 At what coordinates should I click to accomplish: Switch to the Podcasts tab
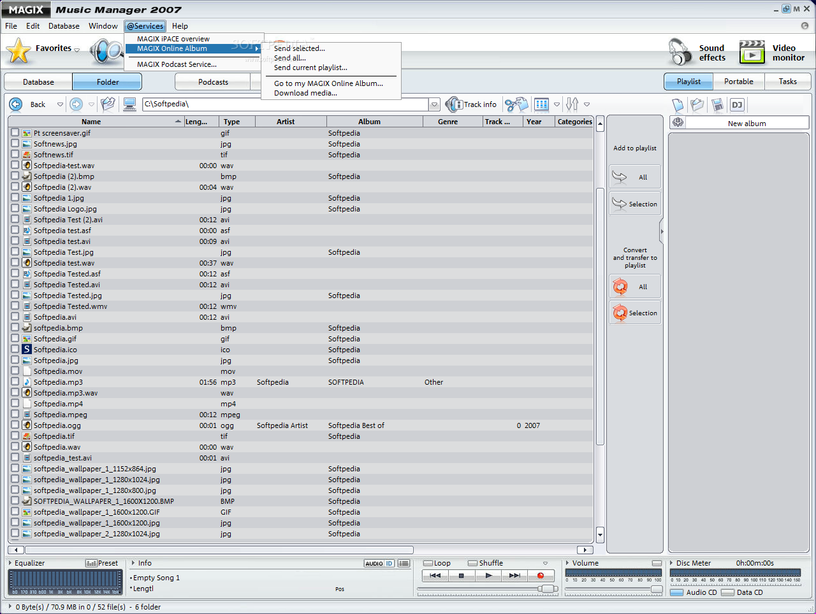(x=213, y=82)
